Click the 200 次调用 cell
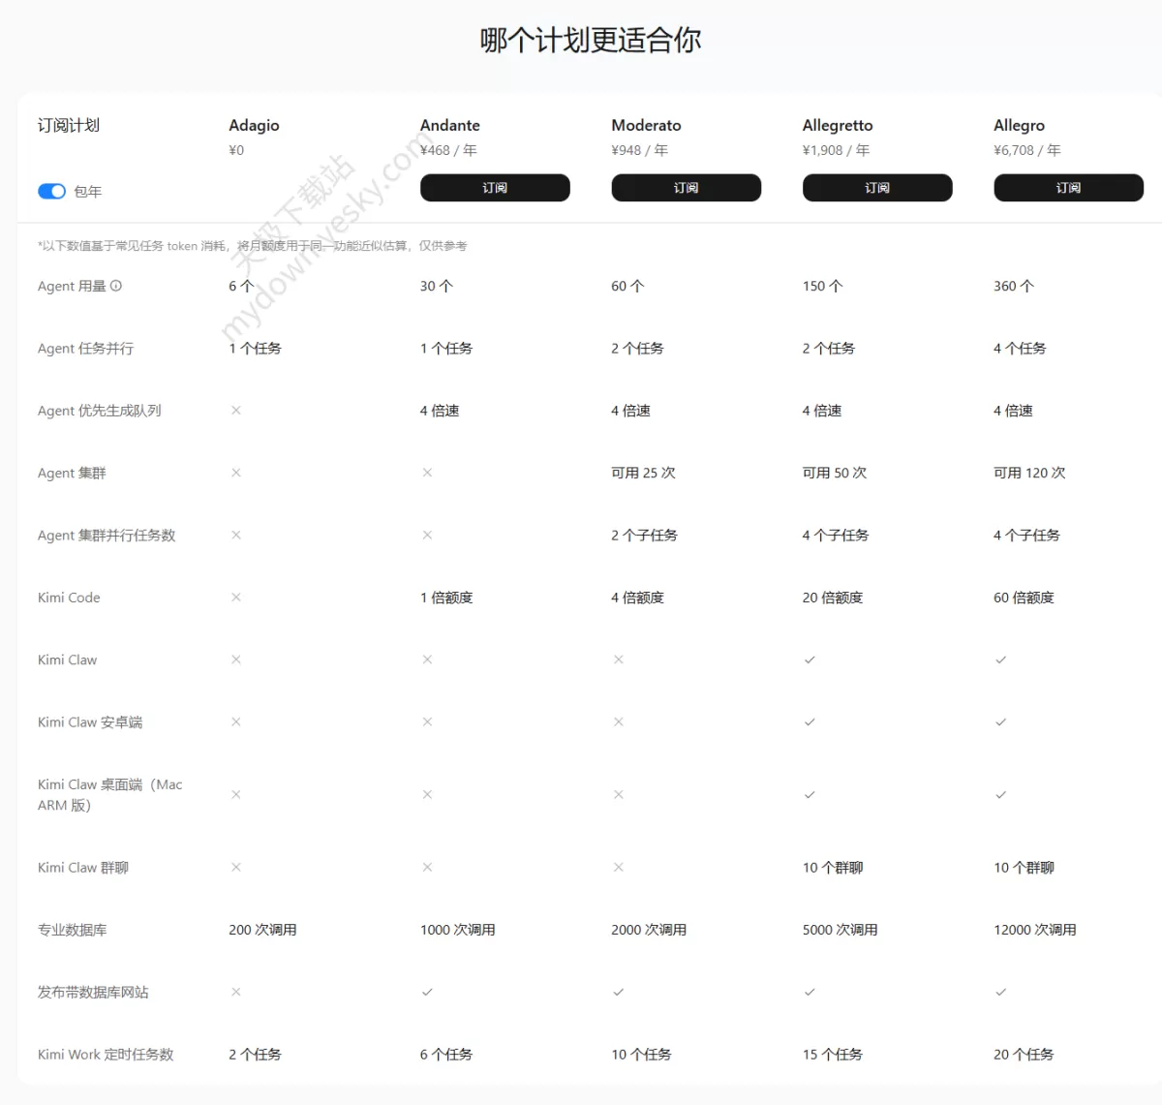The image size is (1162, 1105). coord(262,930)
